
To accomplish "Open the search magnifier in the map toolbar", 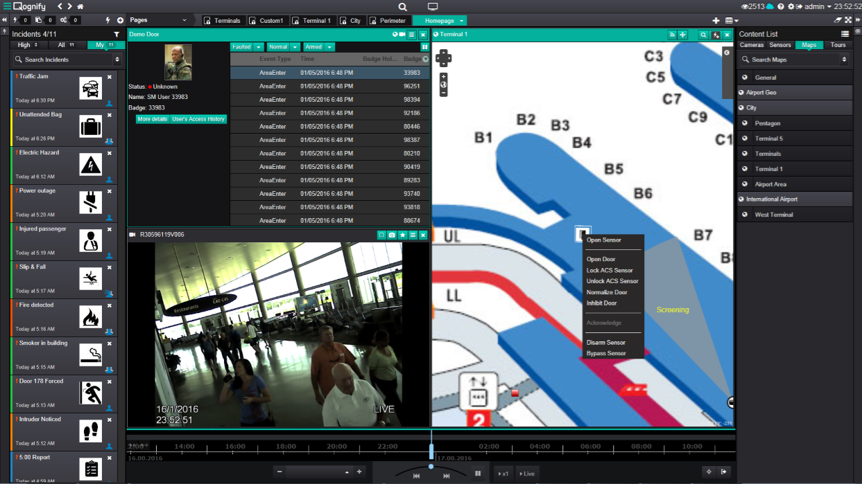I will tap(703, 34).
